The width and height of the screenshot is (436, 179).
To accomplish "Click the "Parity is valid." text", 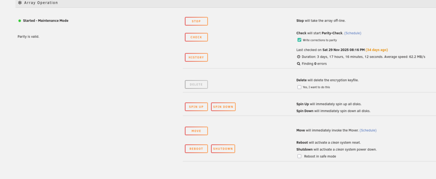I will [28, 36].
